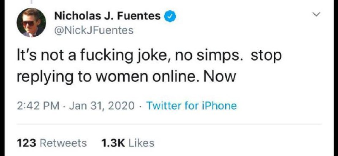338x156 pixels.
Task: Click the divider line below the timestamp
Action: coord(169,124)
